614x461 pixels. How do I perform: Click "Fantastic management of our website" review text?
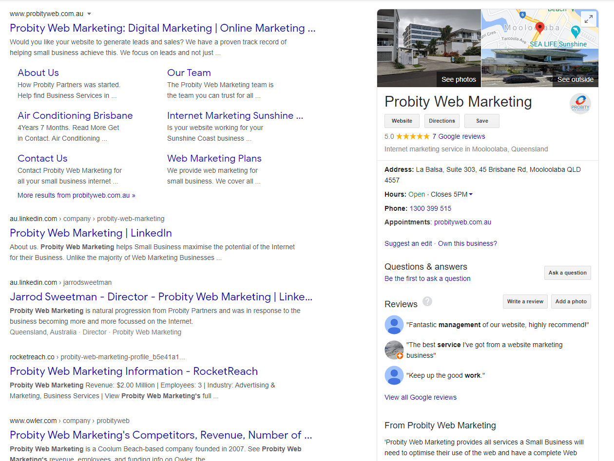point(498,325)
